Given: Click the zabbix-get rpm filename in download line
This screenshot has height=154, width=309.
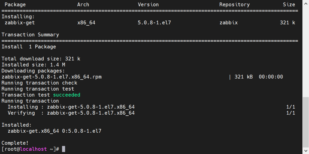Looking at the screenshot, I should [x=51, y=77].
